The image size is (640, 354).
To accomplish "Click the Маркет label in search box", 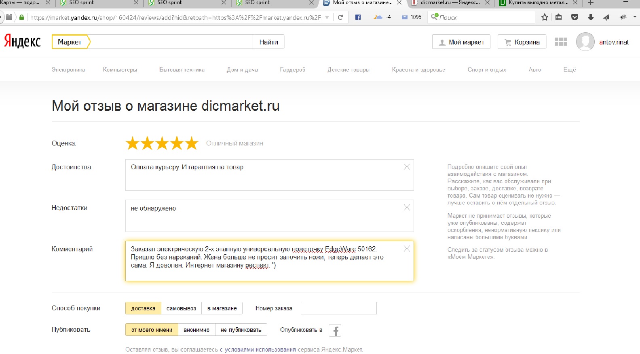I will [70, 42].
